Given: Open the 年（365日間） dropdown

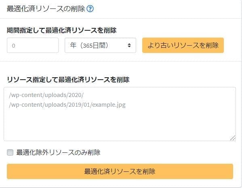Looking at the screenshot, I should 100,45.
